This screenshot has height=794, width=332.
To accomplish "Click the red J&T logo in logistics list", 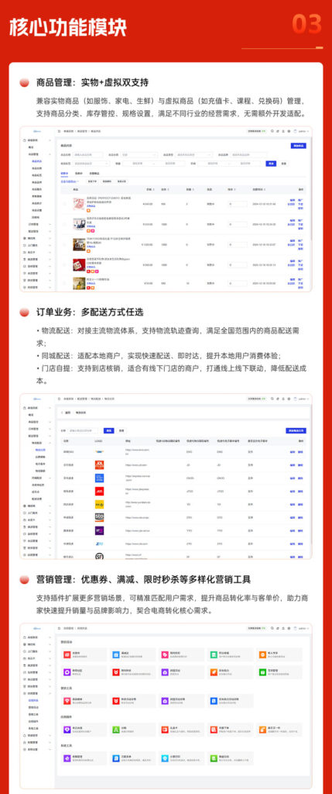I will [99, 491].
